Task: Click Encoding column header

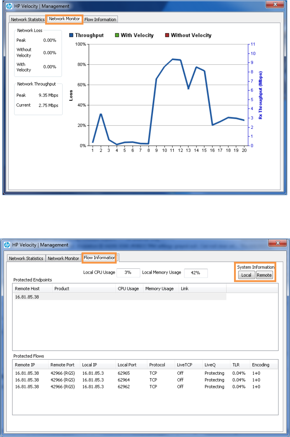Action: point(264,365)
